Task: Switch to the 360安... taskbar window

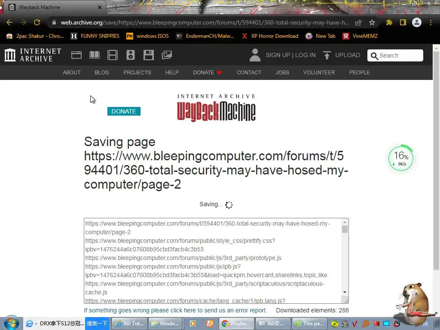Action: click(x=272, y=324)
